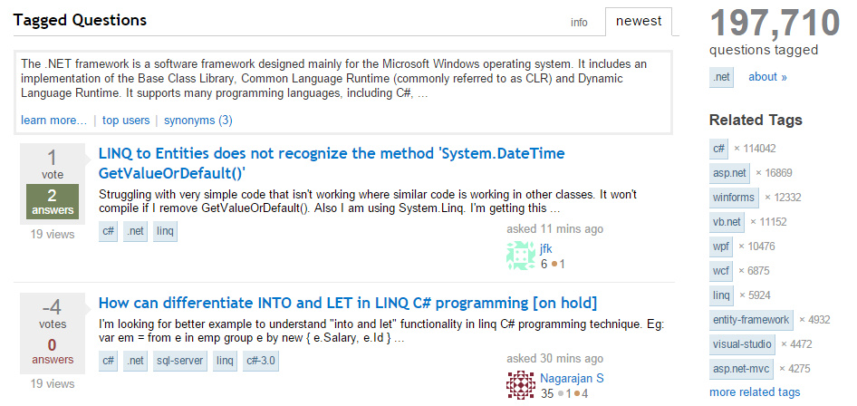The image size is (857, 406).
Task: Open the INTO and LET question
Action: click(348, 303)
